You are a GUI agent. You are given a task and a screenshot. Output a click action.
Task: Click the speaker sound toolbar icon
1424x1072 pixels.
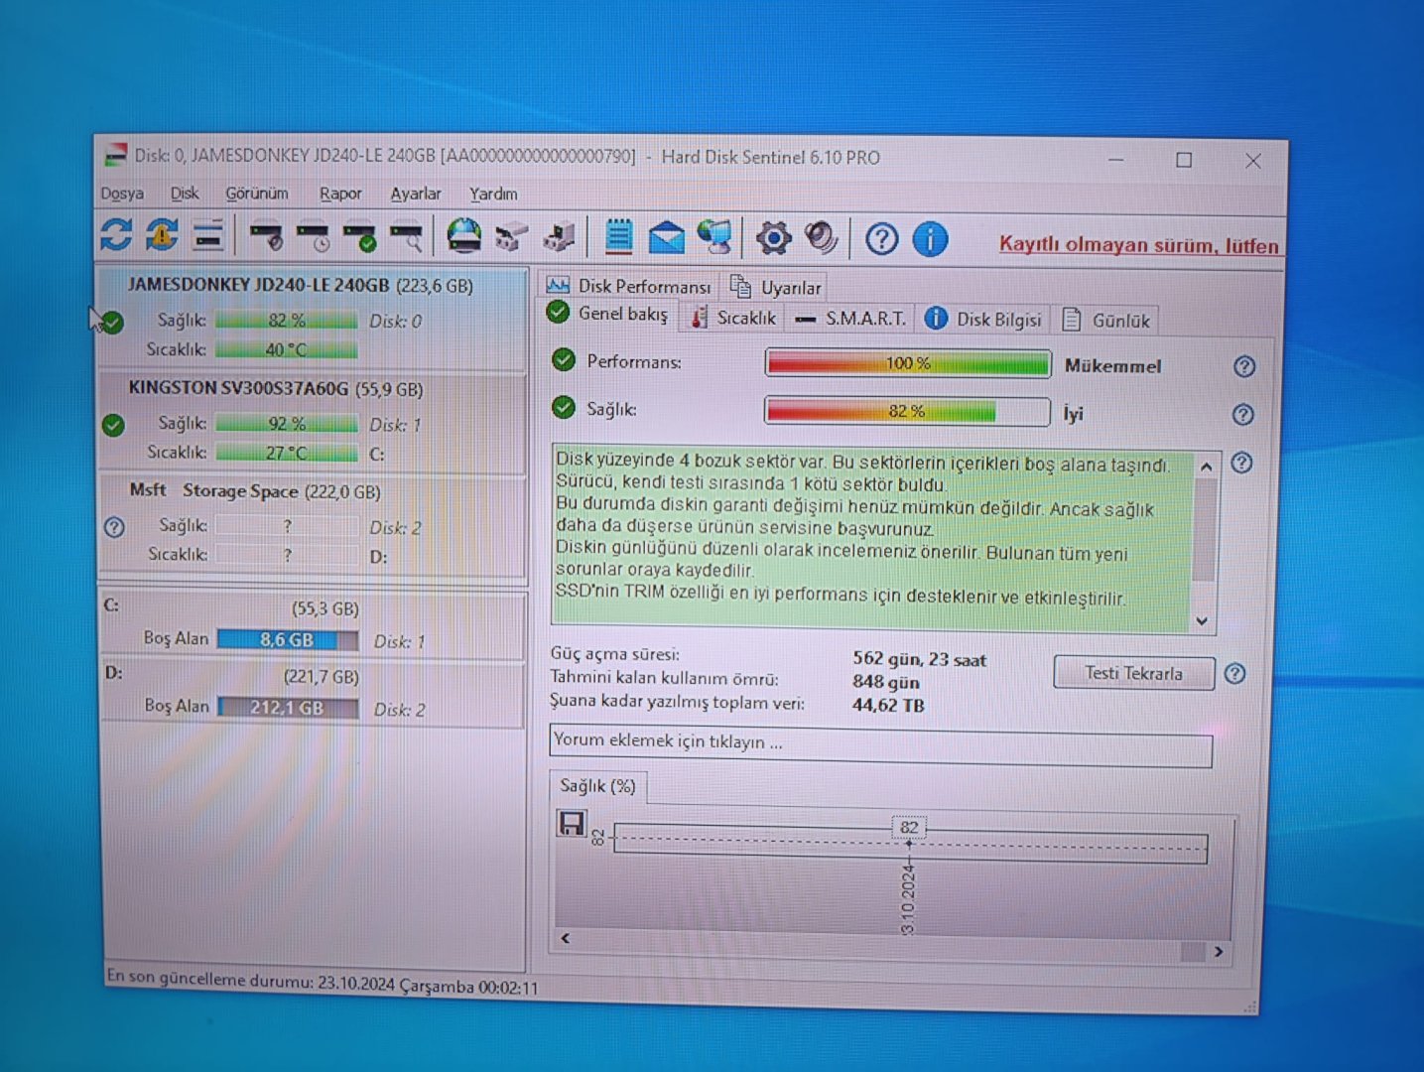click(x=821, y=237)
